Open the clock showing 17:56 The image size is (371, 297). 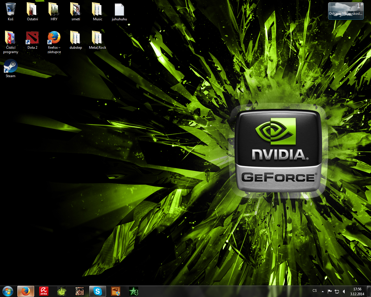click(x=357, y=291)
